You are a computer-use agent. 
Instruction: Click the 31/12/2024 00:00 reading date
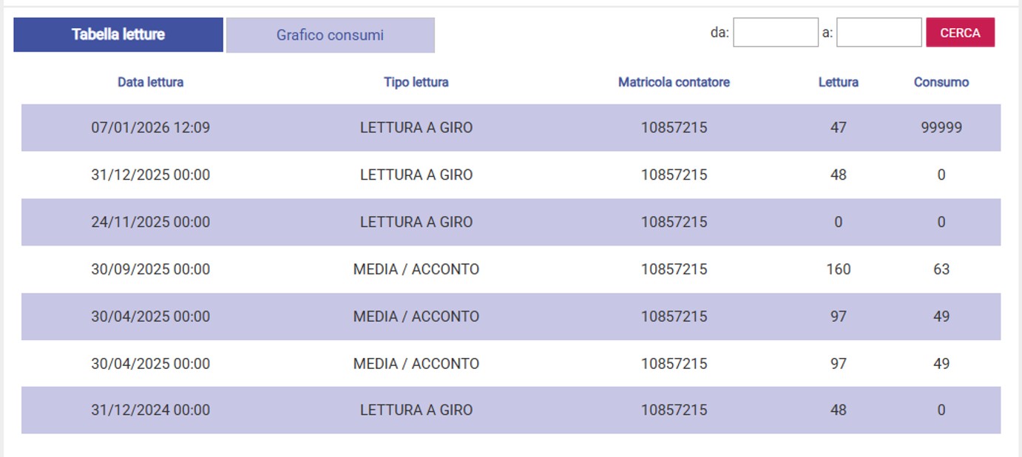(x=150, y=410)
